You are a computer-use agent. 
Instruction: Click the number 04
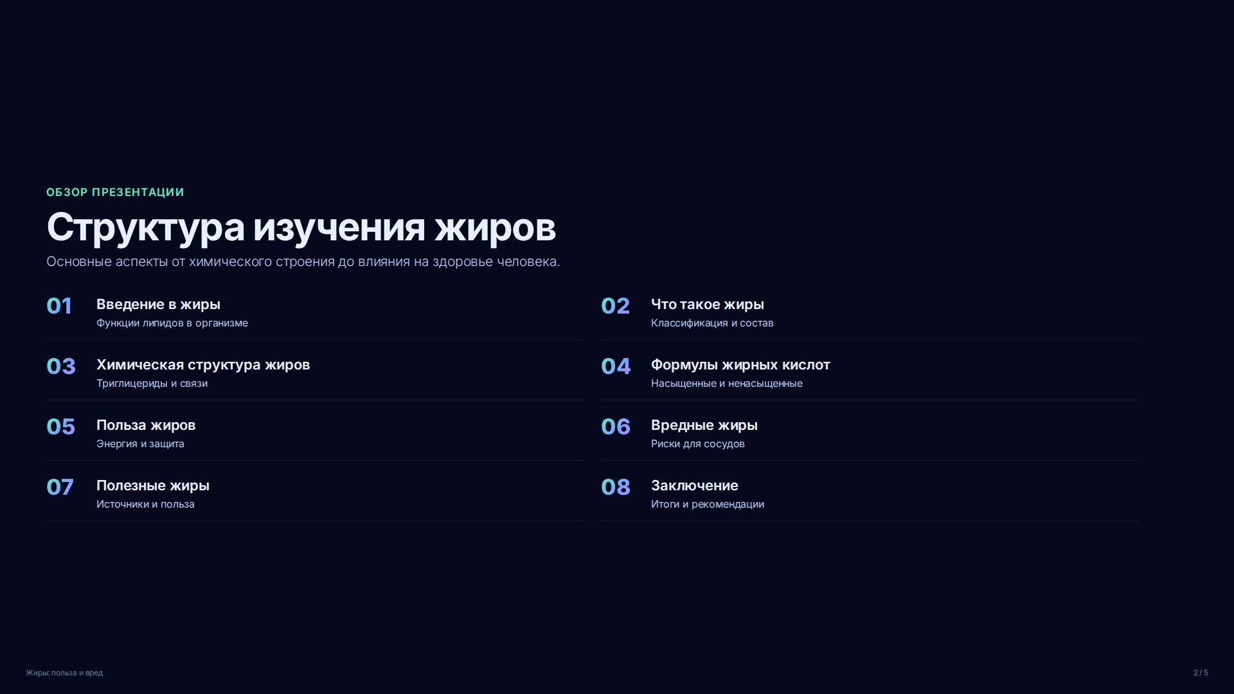click(x=616, y=366)
